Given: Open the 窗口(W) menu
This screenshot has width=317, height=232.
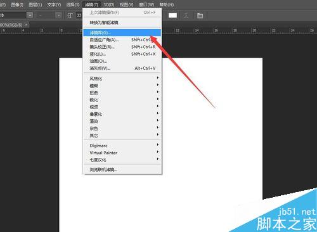Looking at the screenshot, I should pos(146,4).
